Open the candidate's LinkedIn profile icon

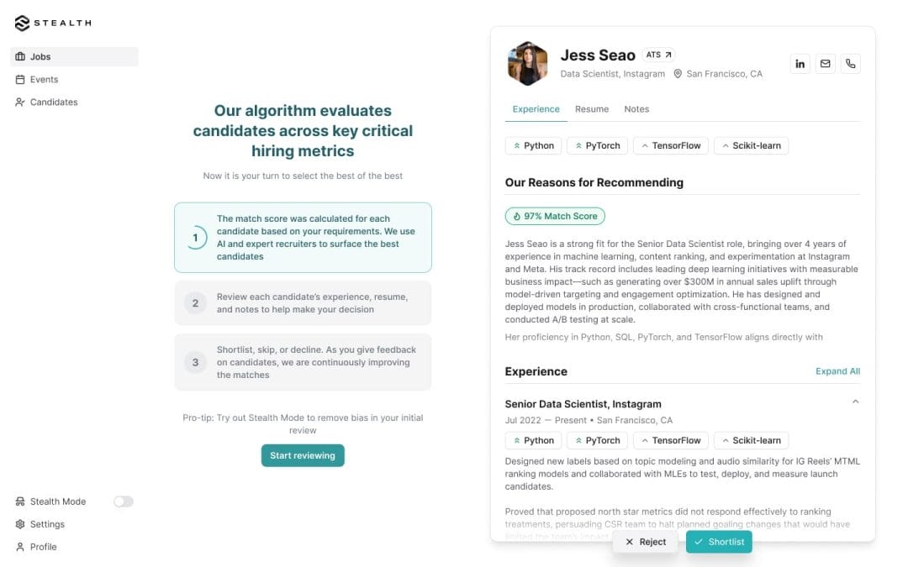click(x=800, y=63)
